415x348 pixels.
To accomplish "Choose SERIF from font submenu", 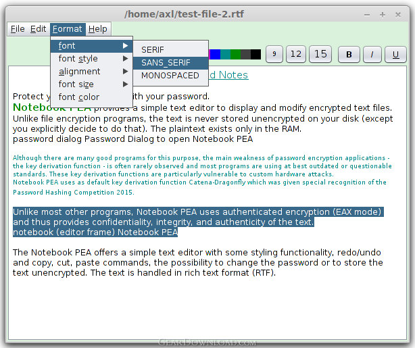I will (171, 50).
